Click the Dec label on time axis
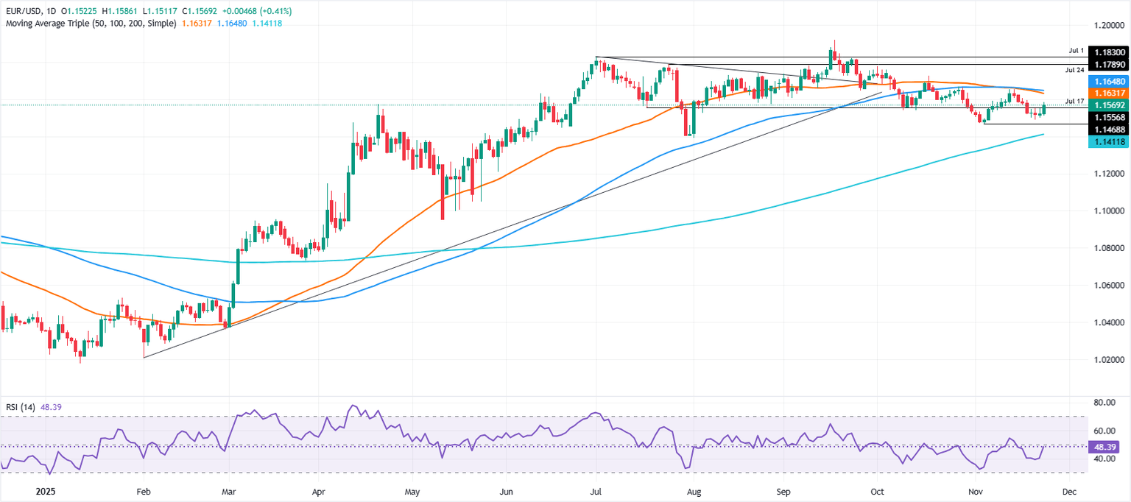This screenshot has width=1131, height=502. click(x=1069, y=490)
